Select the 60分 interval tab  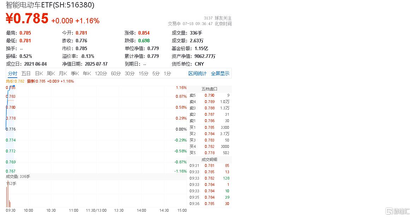click(x=116, y=73)
